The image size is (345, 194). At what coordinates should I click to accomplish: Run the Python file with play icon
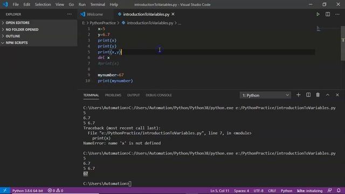[318, 15]
